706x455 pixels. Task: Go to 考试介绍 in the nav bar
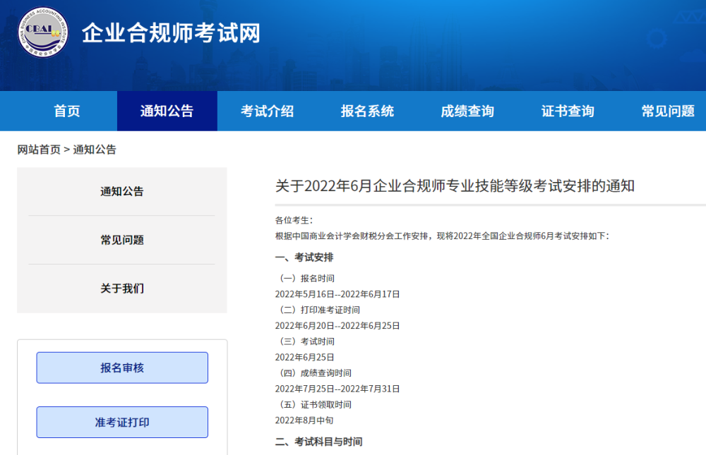(x=268, y=111)
